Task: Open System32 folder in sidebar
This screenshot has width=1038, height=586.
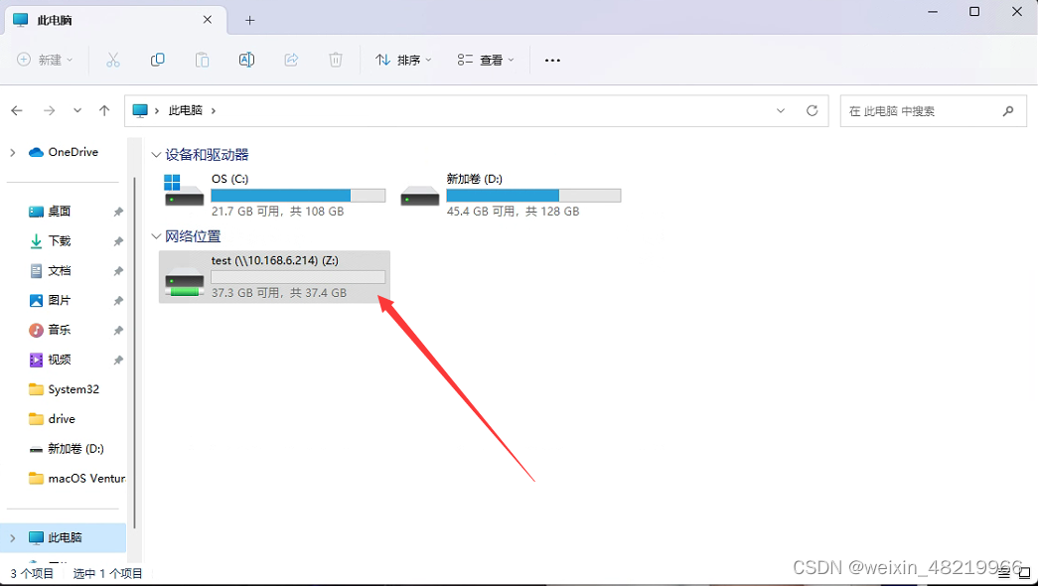Action: coord(65,389)
